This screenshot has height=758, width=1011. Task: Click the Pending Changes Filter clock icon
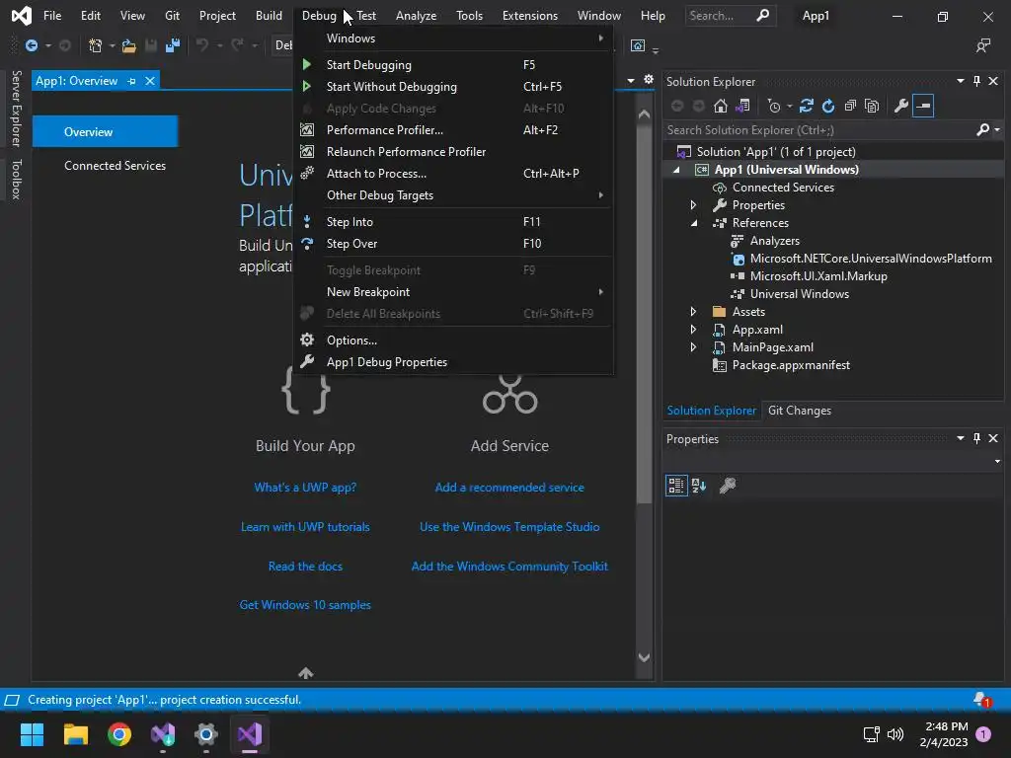(x=774, y=106)
